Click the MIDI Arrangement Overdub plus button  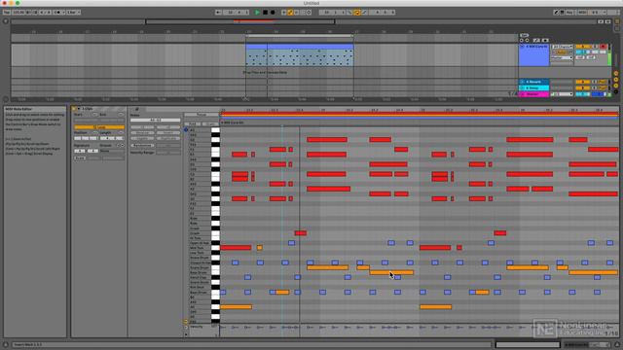pos(283,13)
